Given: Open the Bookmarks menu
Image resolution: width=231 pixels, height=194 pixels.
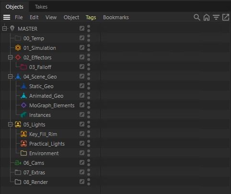Looking at the screenshot, I should pyautogui.click(x=116, y=17).
